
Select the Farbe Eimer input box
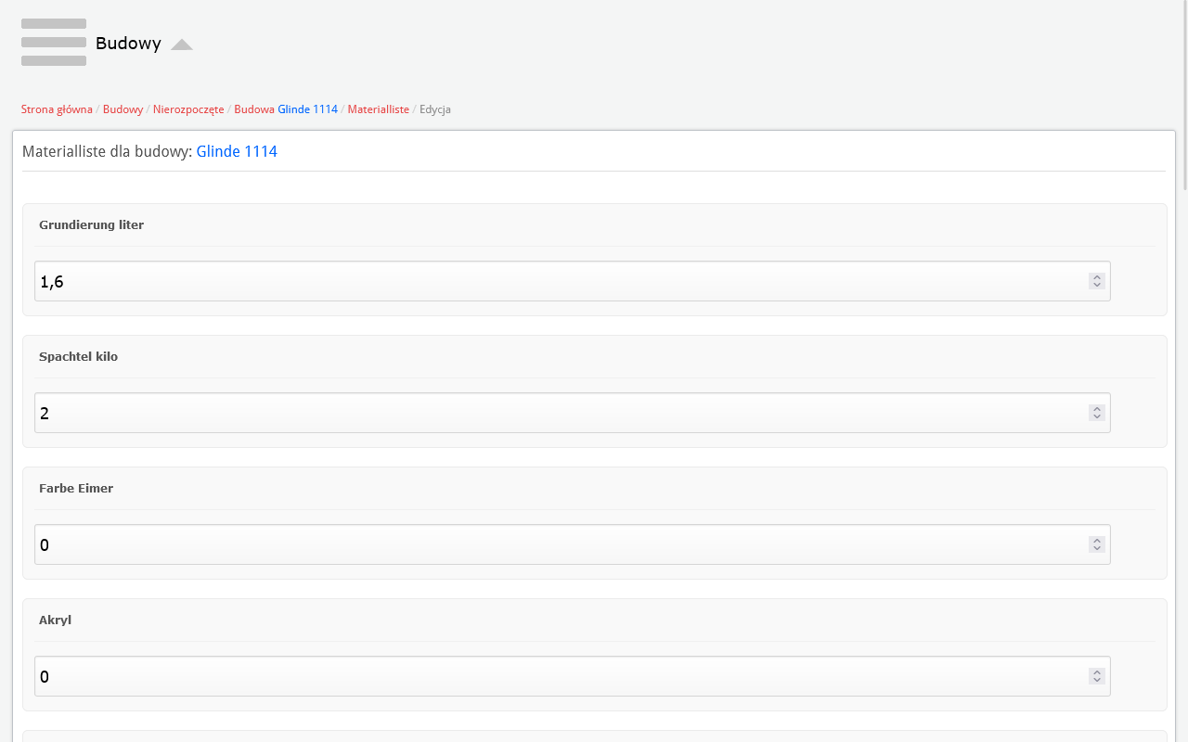(x=557, y=544)
